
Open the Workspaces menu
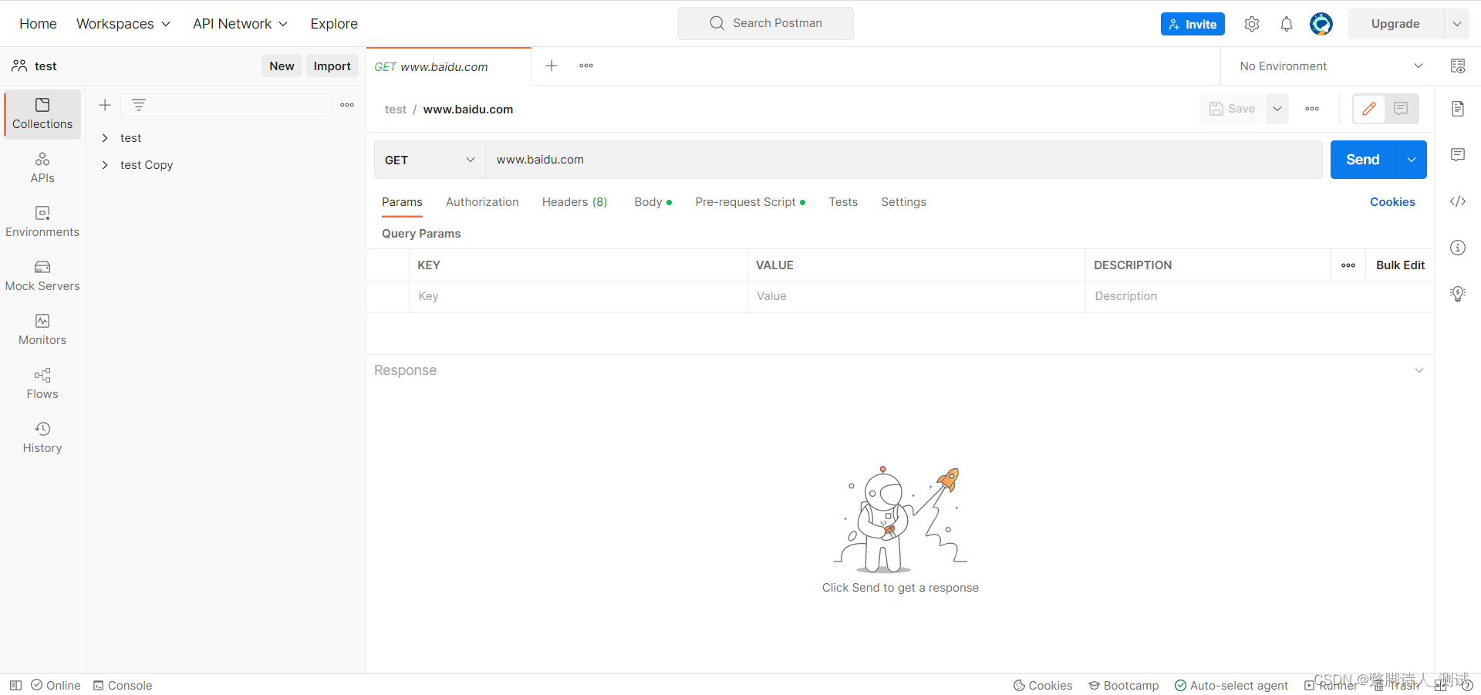[123, 24]
